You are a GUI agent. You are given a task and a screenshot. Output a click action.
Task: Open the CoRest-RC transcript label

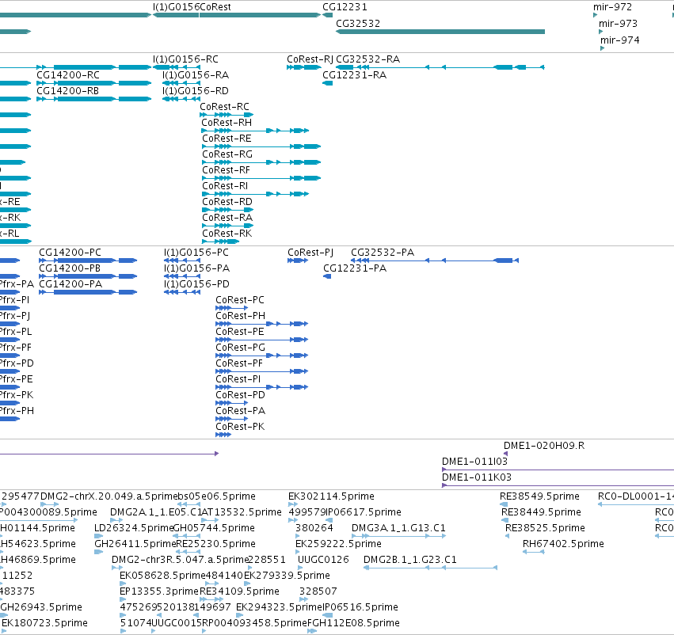(x=224, y=107)
